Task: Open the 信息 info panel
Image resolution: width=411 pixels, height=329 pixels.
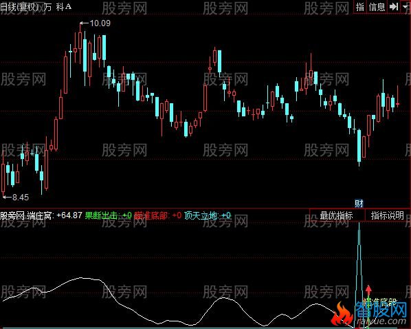Action: click(377, 7)
